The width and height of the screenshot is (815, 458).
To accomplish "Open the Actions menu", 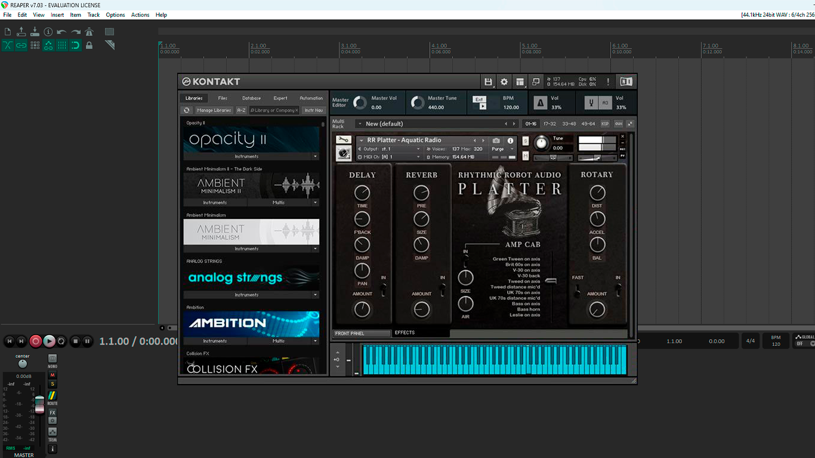I will tap(140, 15).
